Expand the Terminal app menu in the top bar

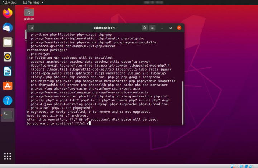click(x=36, y=2)
